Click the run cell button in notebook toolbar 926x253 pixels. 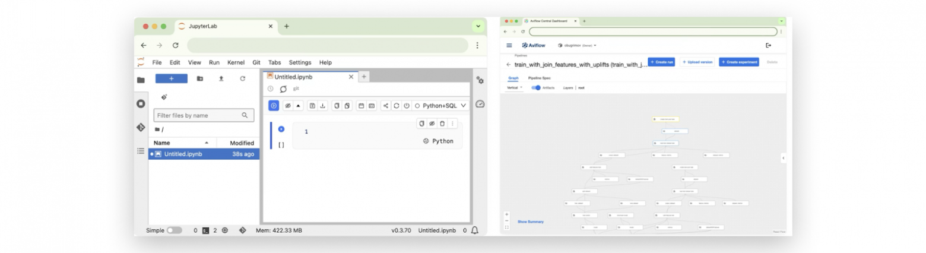(x=274, y=106)
